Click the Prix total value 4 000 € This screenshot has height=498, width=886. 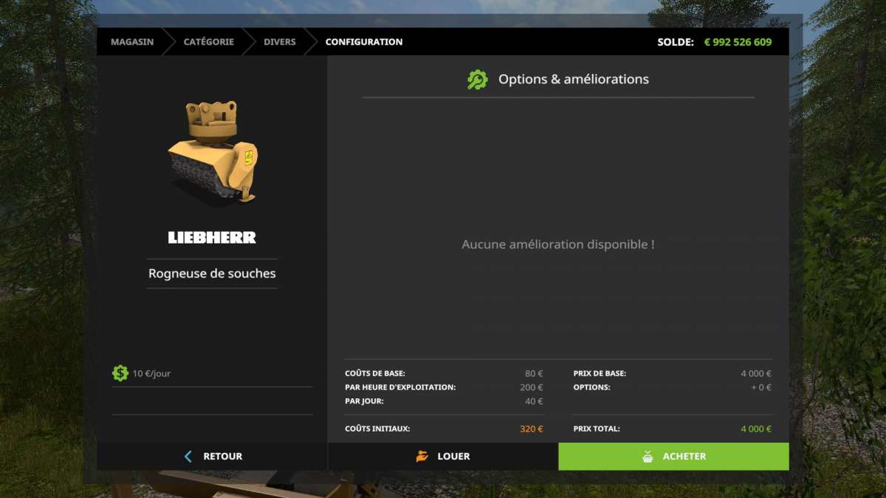756,429
